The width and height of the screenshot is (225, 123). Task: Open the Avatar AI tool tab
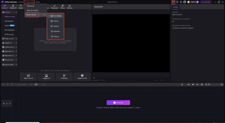click(13, 7)
